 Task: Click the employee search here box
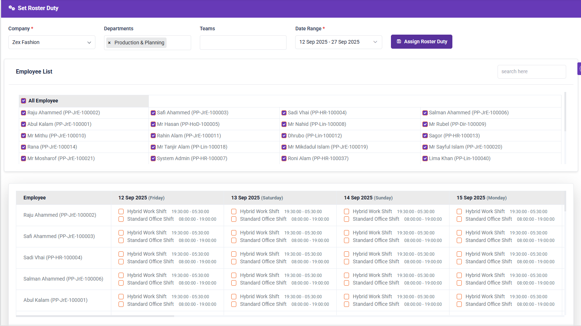(x=531, y=72)
